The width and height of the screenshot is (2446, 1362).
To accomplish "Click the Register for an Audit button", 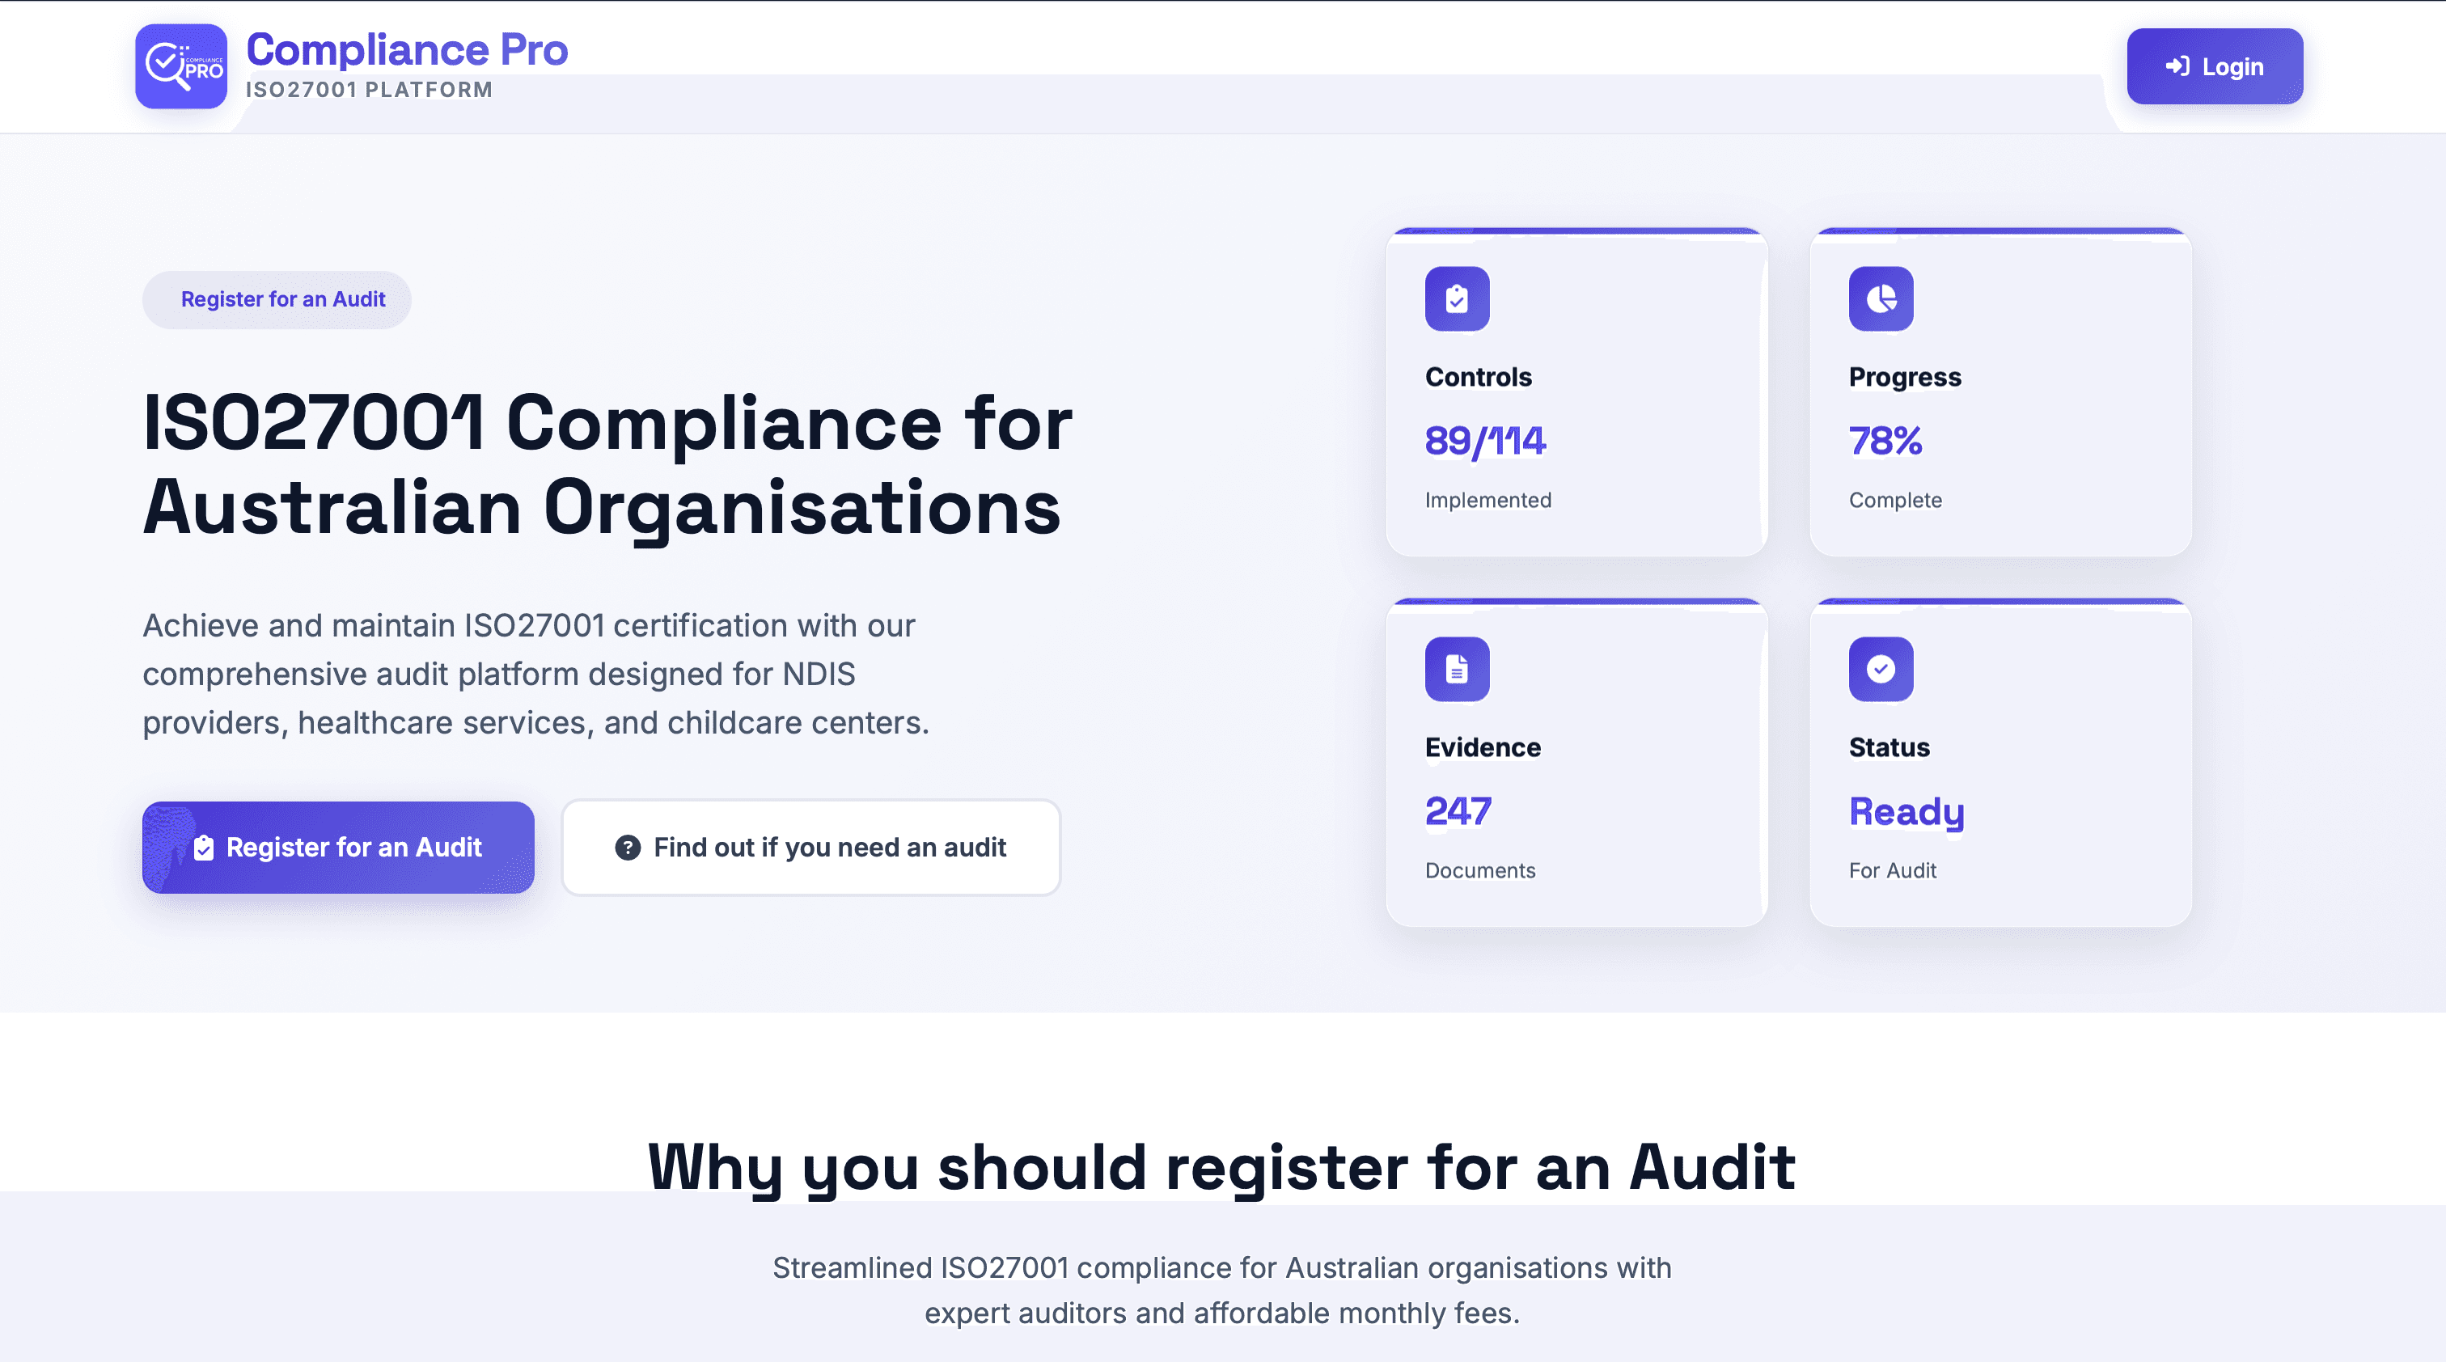I will [338, 847].
